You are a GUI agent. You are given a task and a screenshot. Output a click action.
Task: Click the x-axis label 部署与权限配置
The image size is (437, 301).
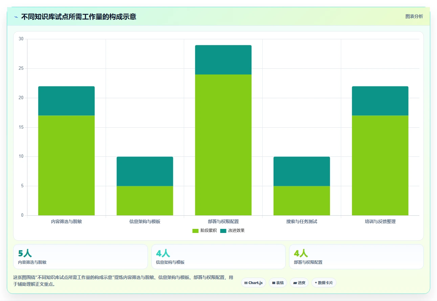[x=223, y=221]
